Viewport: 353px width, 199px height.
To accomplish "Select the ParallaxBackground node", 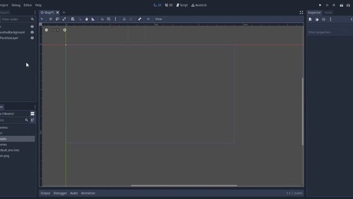I will coord(12,32).
